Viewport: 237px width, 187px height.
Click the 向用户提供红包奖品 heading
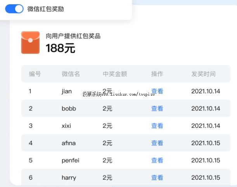[73, 36]
